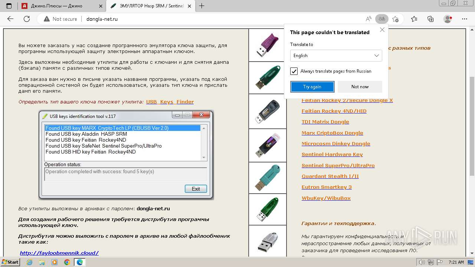Open the media player taskbar icon
This screenshot has height=267, width=475.
[55, 262]
